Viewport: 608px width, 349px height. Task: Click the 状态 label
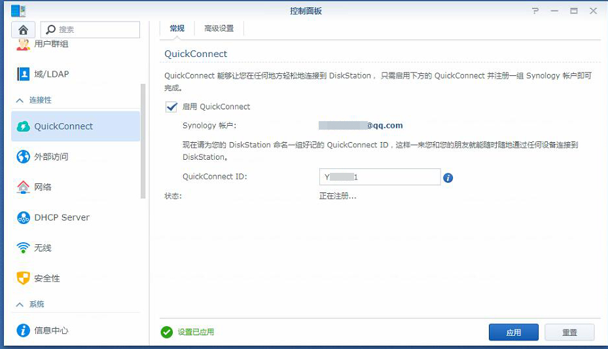173,196
